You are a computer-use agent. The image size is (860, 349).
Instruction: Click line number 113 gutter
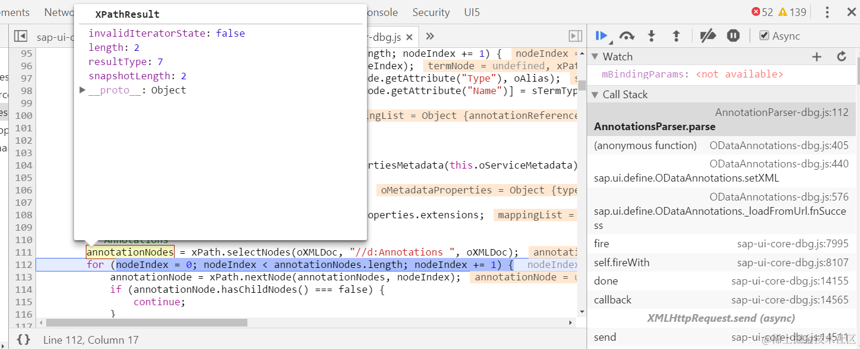pos(23,277)
